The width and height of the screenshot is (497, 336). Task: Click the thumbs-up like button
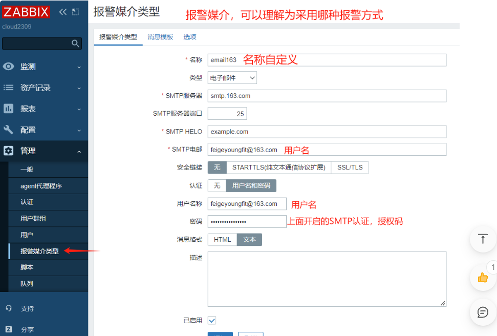(483, 277)
